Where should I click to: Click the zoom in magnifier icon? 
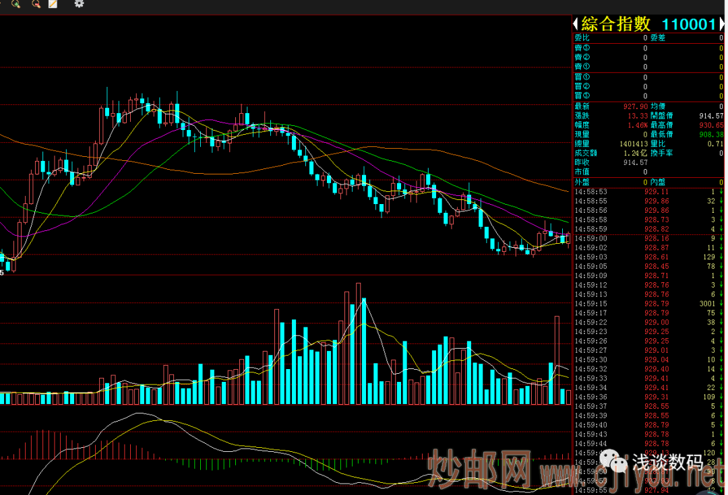(x=16, y=4)
